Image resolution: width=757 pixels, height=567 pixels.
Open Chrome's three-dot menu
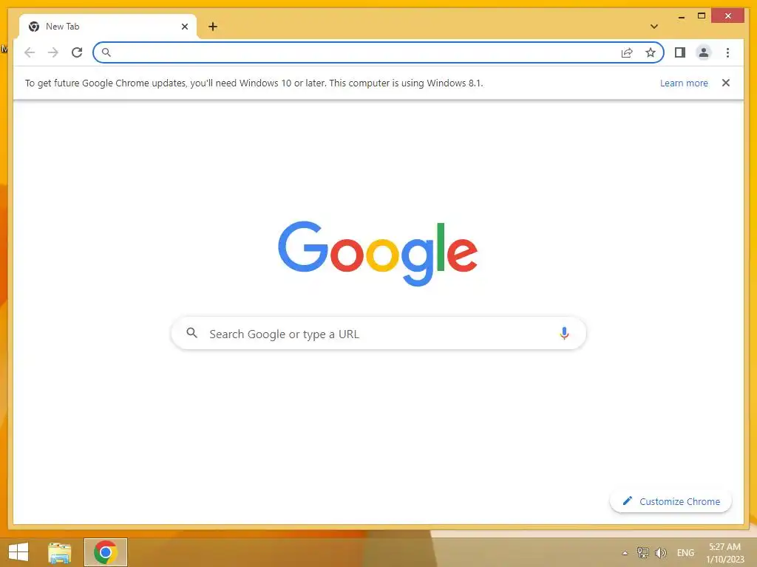click(x=727, y=52)
